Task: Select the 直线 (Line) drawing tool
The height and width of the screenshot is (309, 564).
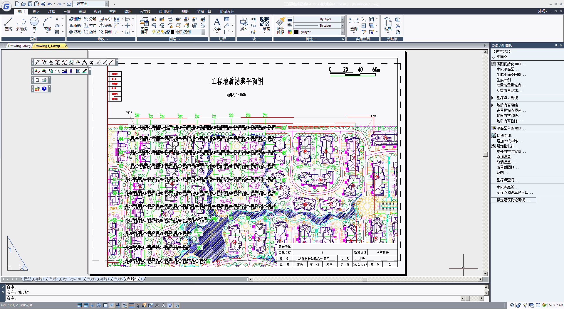Action: [9, 24]
